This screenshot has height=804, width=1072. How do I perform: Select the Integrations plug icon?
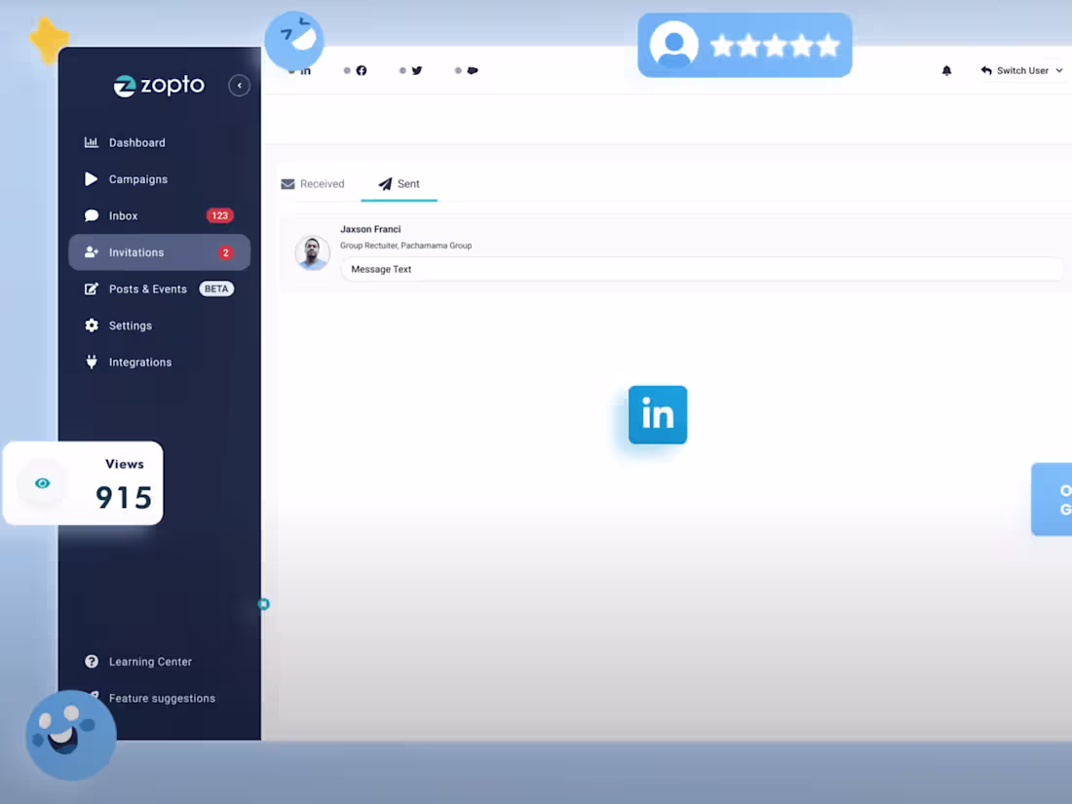click(91, 362)
